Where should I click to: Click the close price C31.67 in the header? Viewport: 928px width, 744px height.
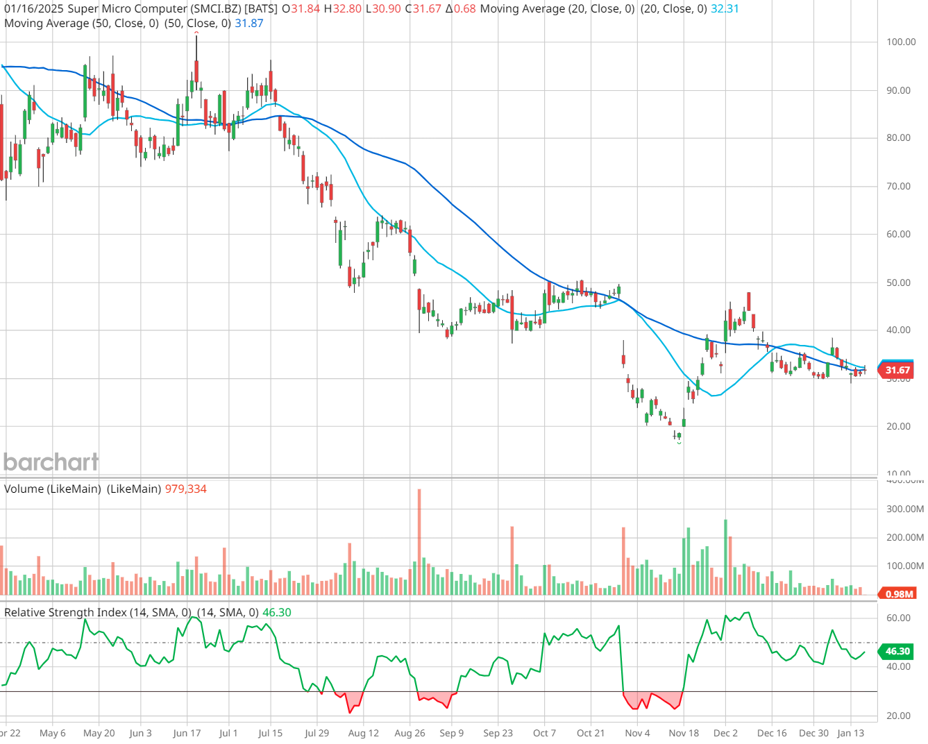pyautogui.click(x=423, y=9)
